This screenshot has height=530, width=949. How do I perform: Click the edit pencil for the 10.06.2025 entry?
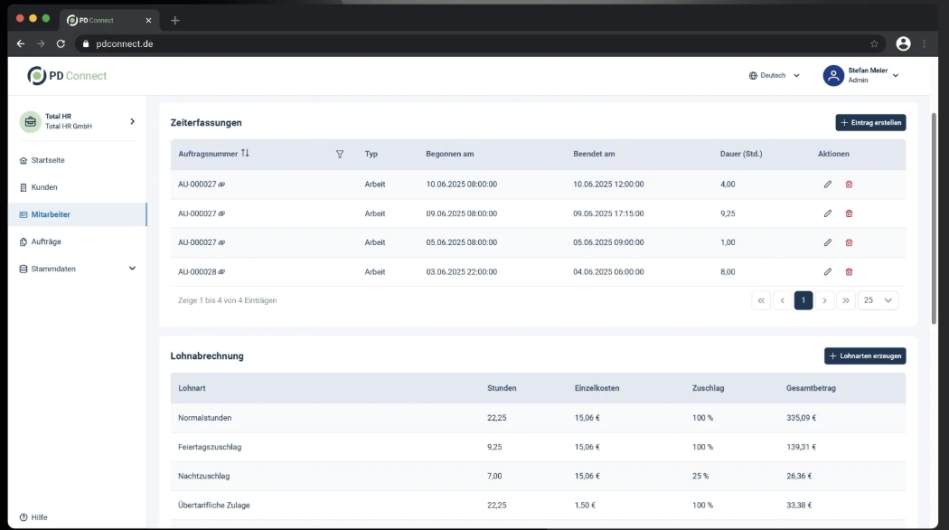pyautogui.click(x=827, y=185)
